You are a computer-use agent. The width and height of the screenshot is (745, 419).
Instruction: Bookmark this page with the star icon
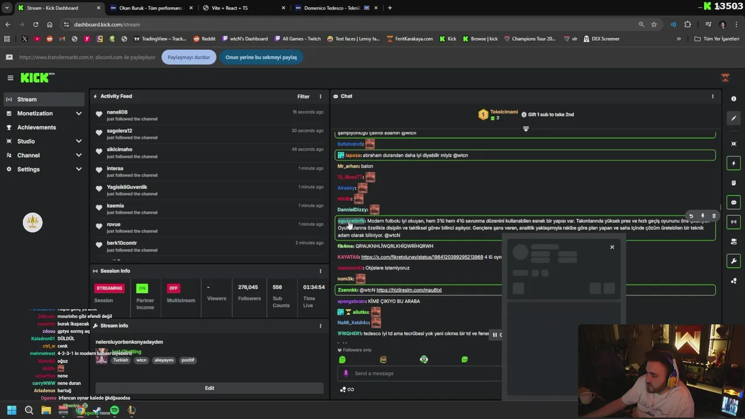point(654,24)
